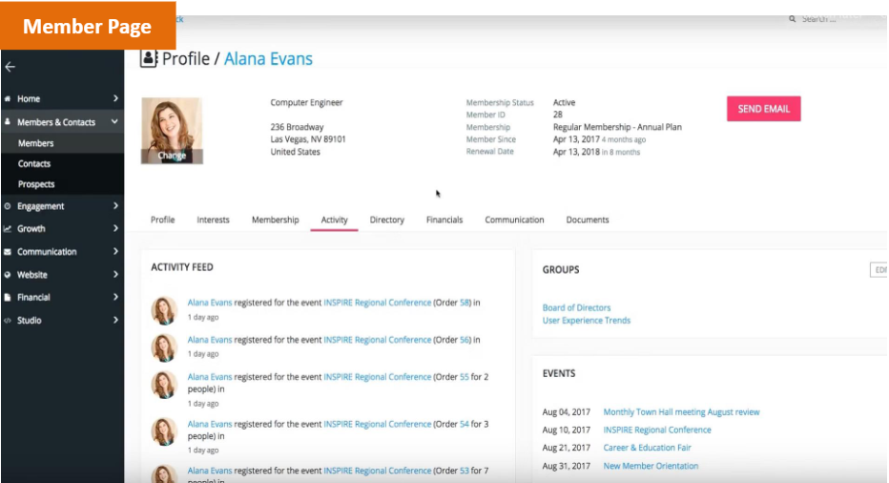Open the Communication tab in profile
This screenshot has width=889, height=483.
click(514, 220)
